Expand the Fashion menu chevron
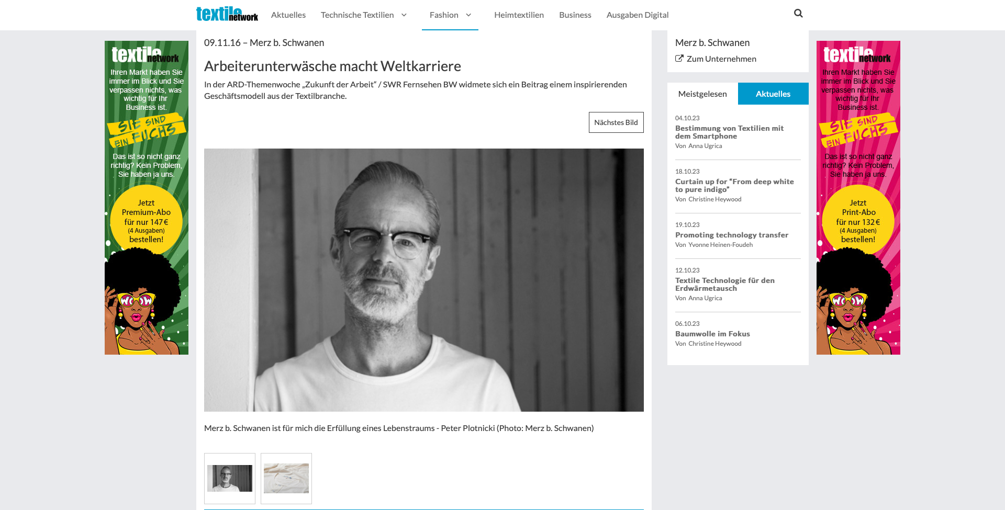The height and width of the screenshot is (510, 1005). pyautogui.click(x=468, y=15)
